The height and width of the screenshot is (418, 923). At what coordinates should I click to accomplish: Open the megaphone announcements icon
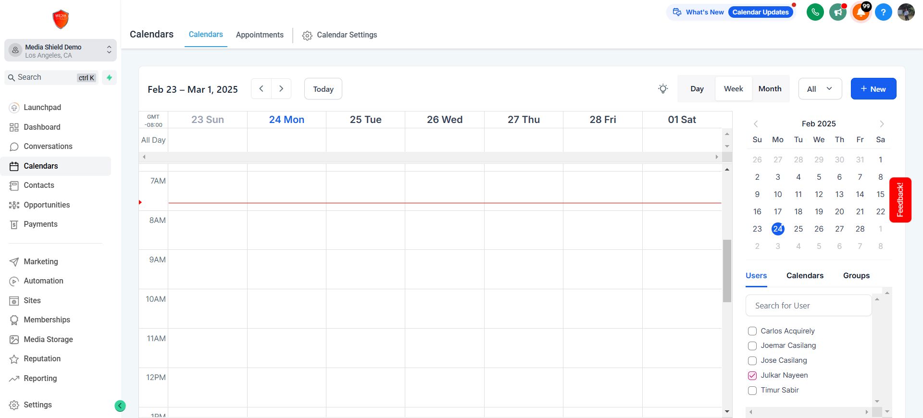(x=838, y=12)
